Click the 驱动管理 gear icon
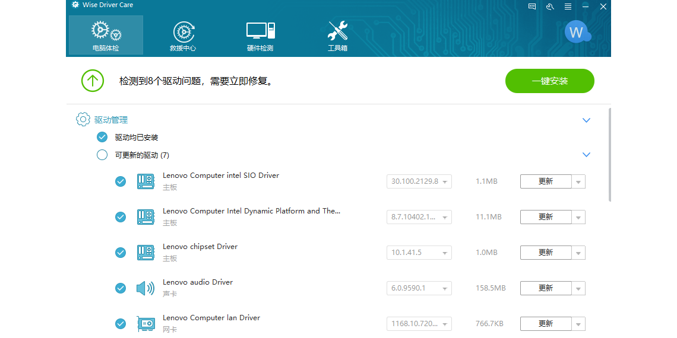The height and width of the screenshot is (338, 677). click(x=83, y=120)
